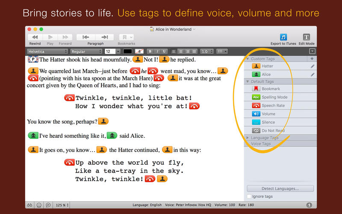Align text right
Screen dimensions: 342x214
(187, 51)
